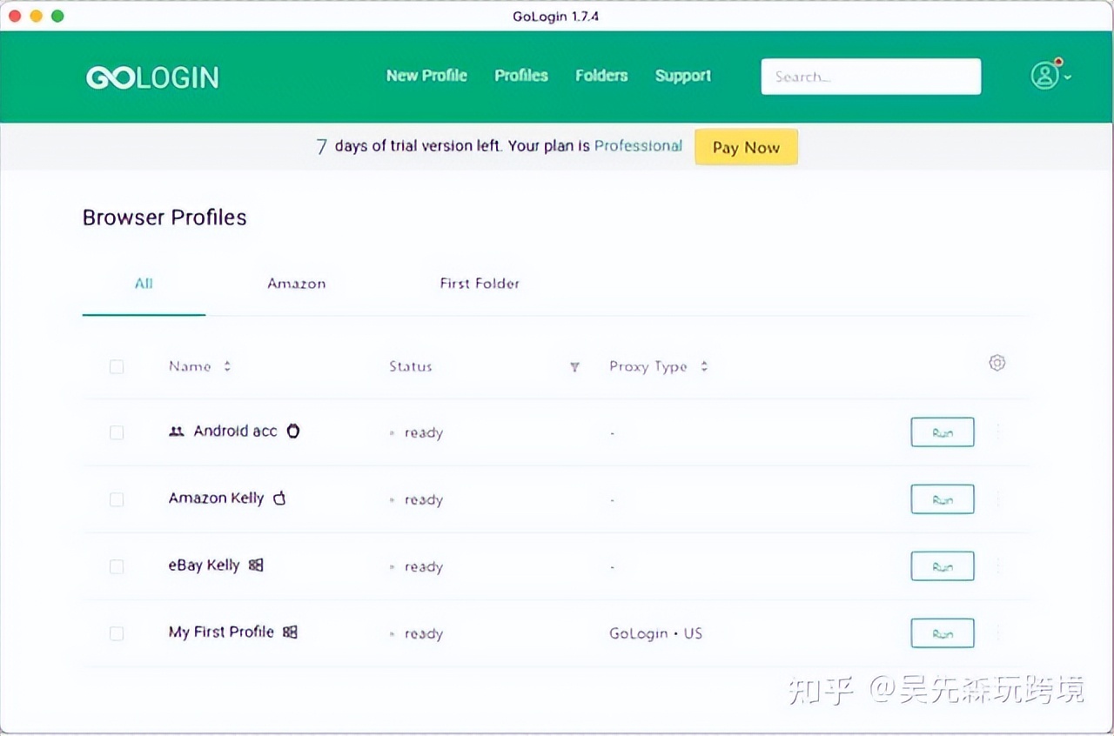The image size is (1114, 736).
Task: Click the Browser Profiles heading
Action: pos(164,217)
